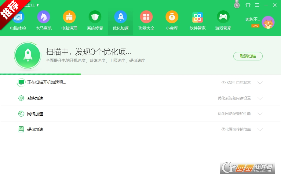Open the 电脑清理 cleanup broom icon

[x=69, y=17]
